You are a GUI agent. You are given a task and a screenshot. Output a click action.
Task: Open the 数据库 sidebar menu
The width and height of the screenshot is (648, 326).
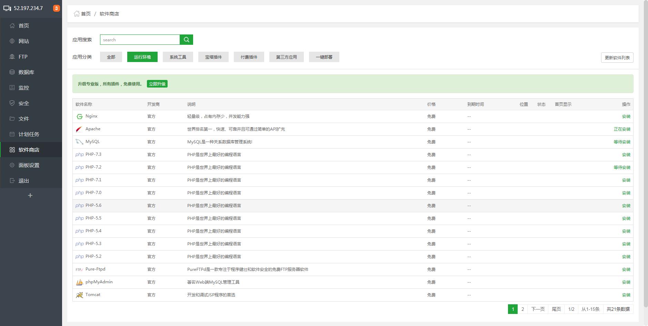26,72
